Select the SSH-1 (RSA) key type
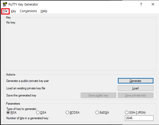159x125 pixels. 135,113
